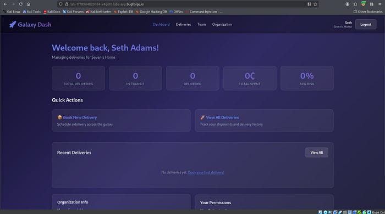Click the browser back arrow
The height and width of the screenshot is (214, 385).
(x=5, y=4)
